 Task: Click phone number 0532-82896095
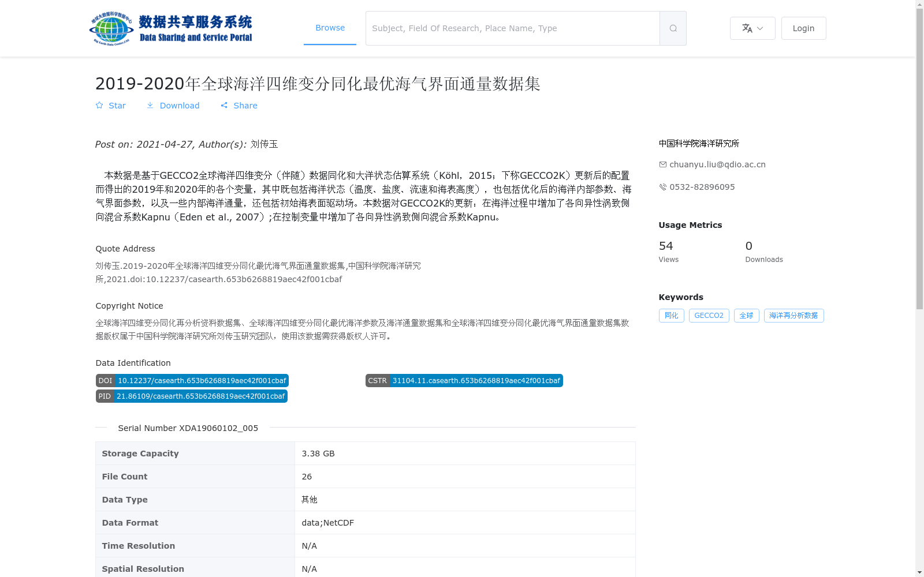(702, 187)
